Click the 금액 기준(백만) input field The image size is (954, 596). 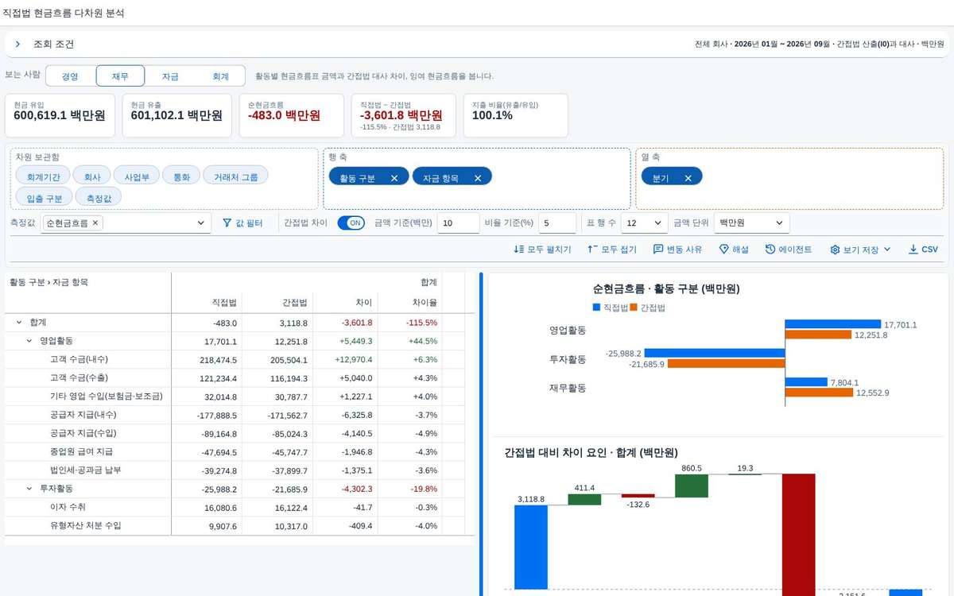(459, 223)
